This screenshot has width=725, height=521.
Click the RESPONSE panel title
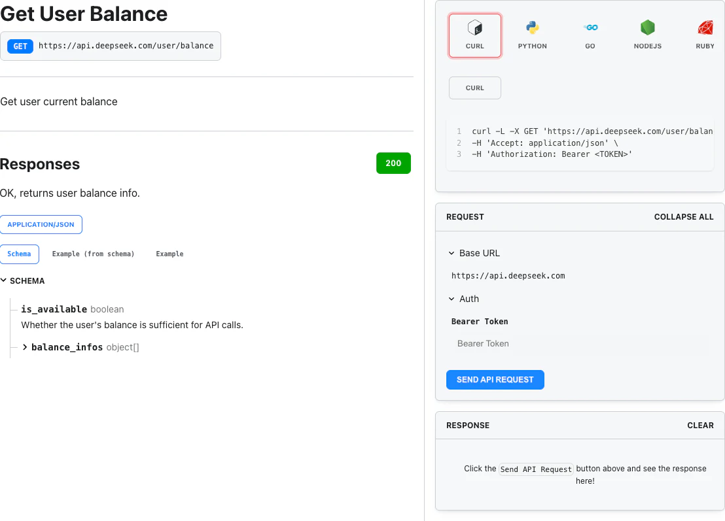click(468, 426)
